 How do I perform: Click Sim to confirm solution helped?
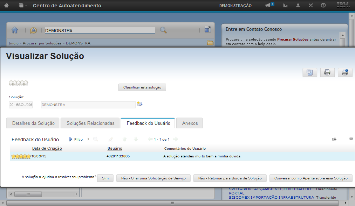[105, 178]
